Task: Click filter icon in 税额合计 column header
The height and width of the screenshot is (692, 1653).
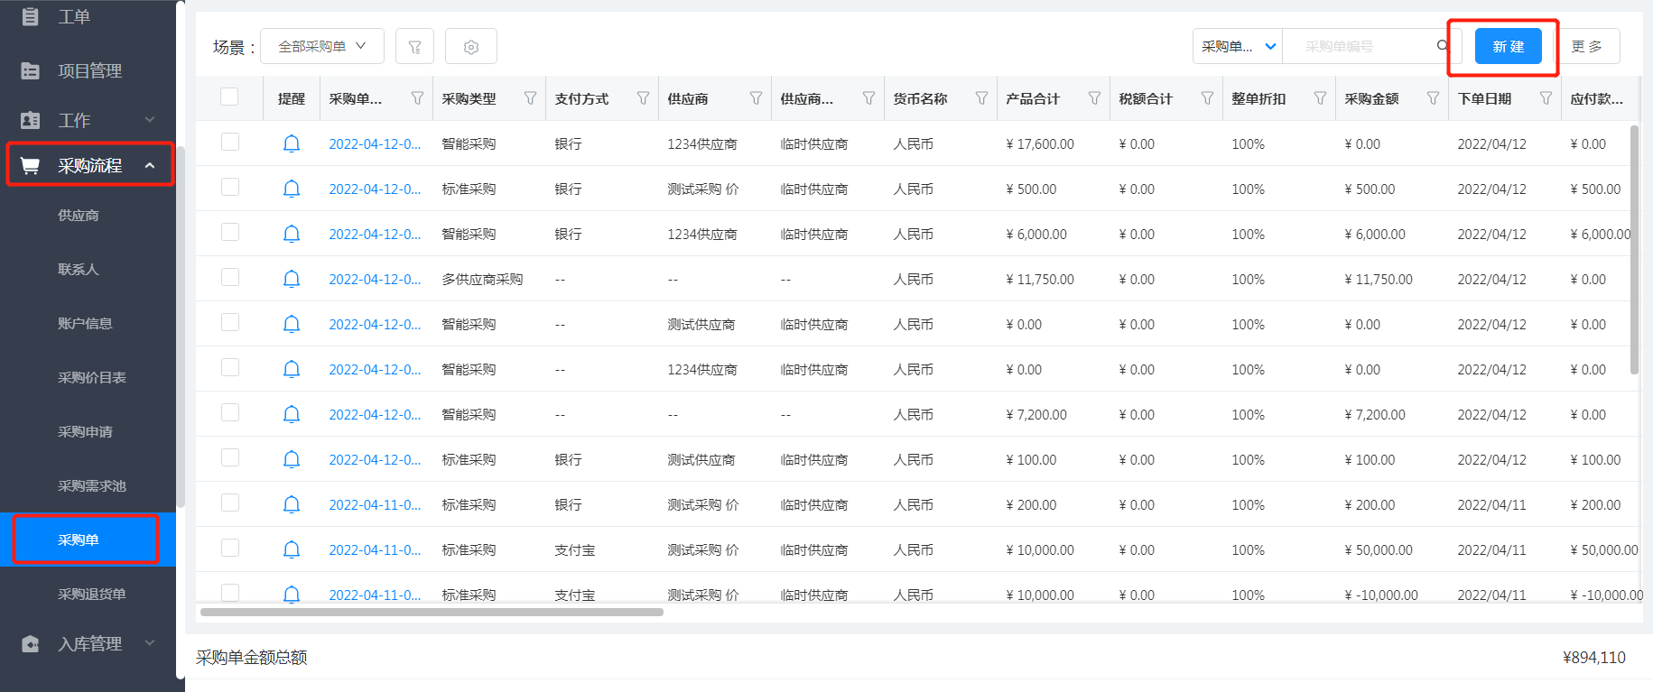Action: 1207,98
